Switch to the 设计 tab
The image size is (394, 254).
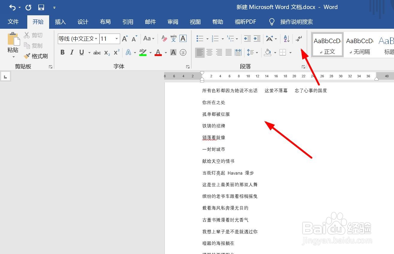tap(83, 22)
